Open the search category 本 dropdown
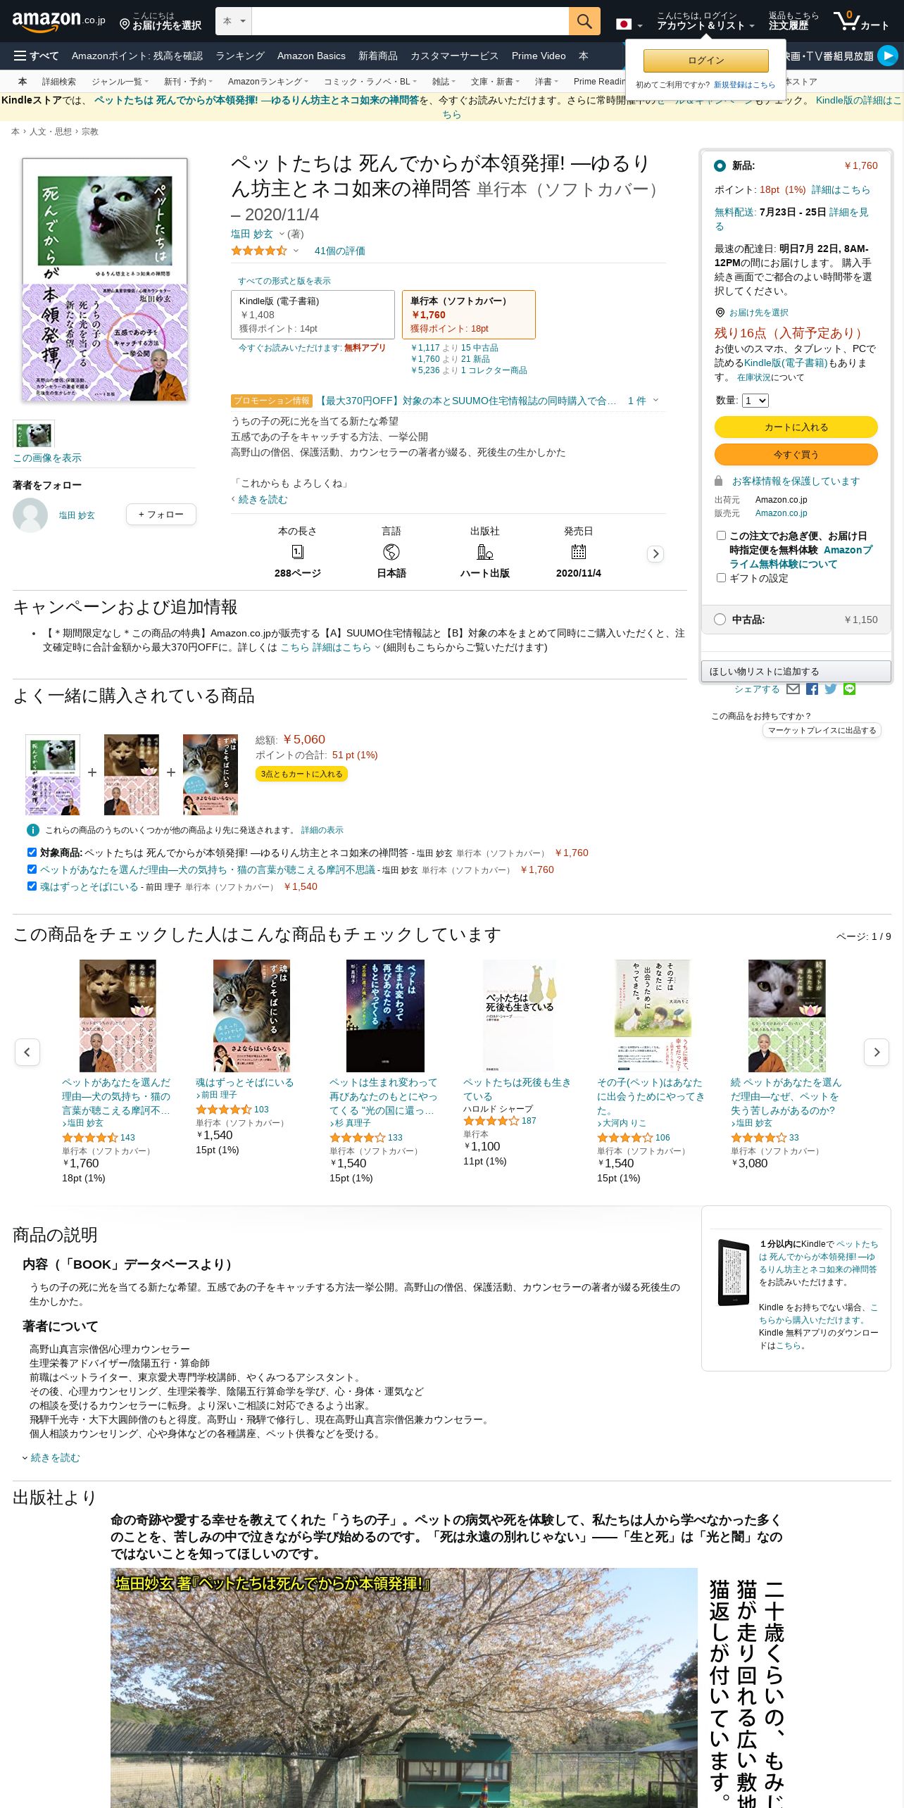Screen dimensions: 904x1808 coord(234,21)
